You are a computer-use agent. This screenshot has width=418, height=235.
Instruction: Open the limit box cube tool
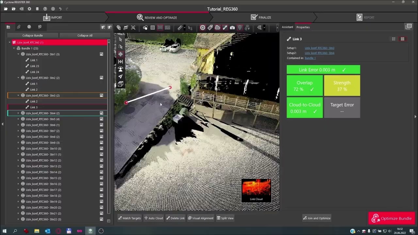[121, 84]
